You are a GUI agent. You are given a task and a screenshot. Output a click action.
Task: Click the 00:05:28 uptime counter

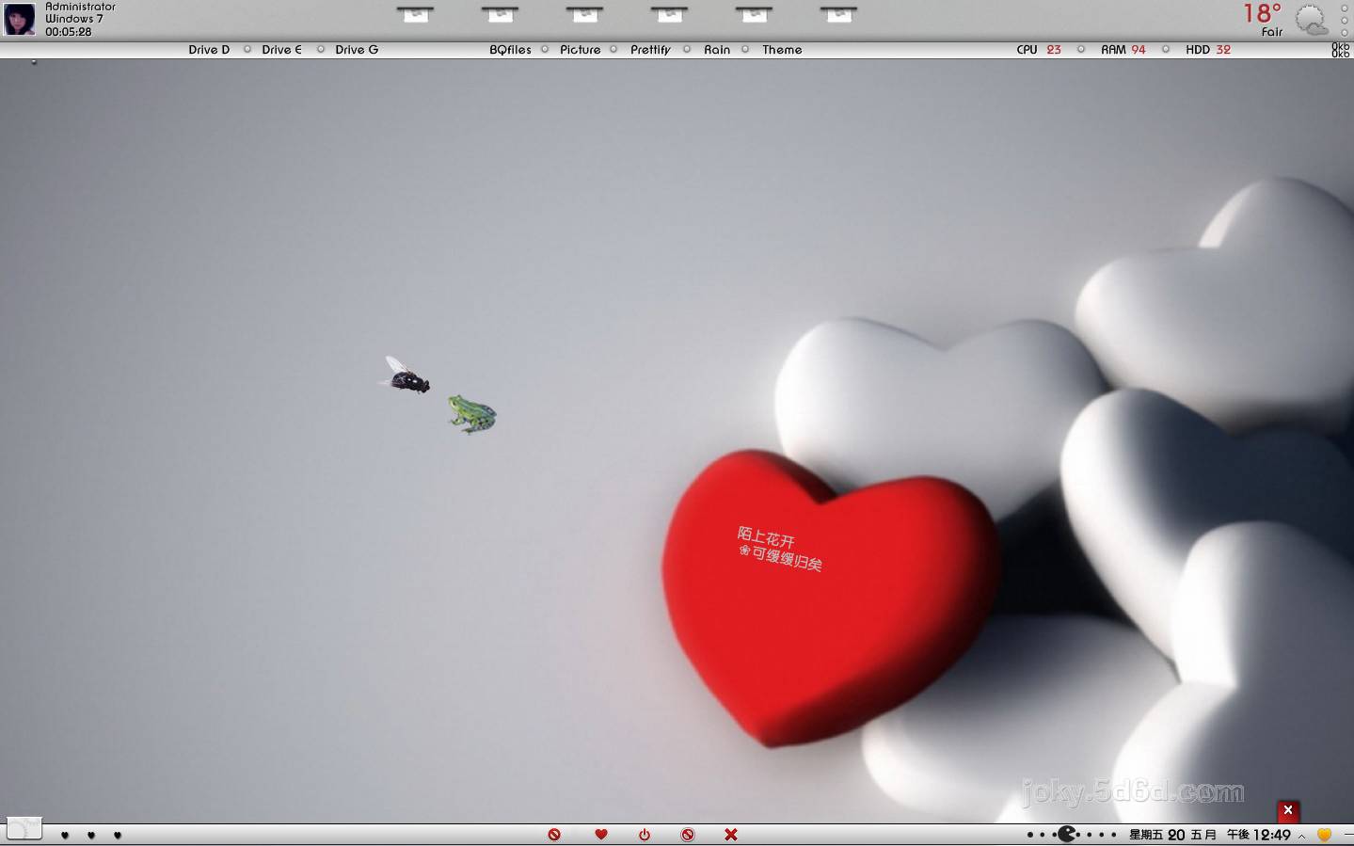[69, 32]
